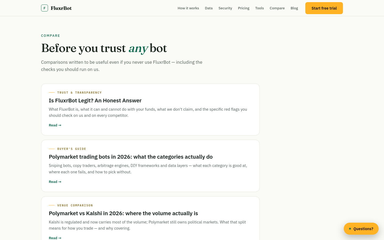Click the description starting 'Kalshi is regulated'
384x240 pixels.
tap(147, 225)
